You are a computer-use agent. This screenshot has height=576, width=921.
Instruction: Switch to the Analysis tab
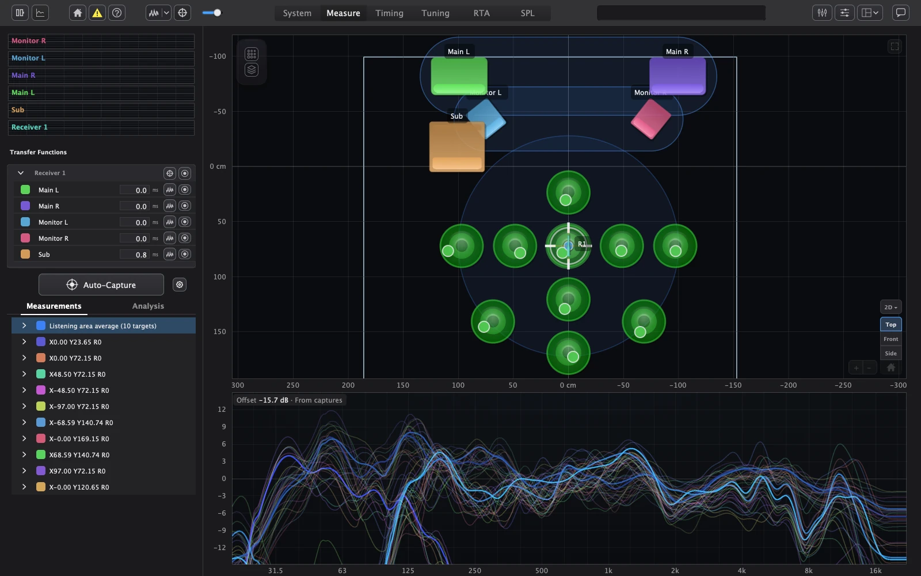coord(148,306)
